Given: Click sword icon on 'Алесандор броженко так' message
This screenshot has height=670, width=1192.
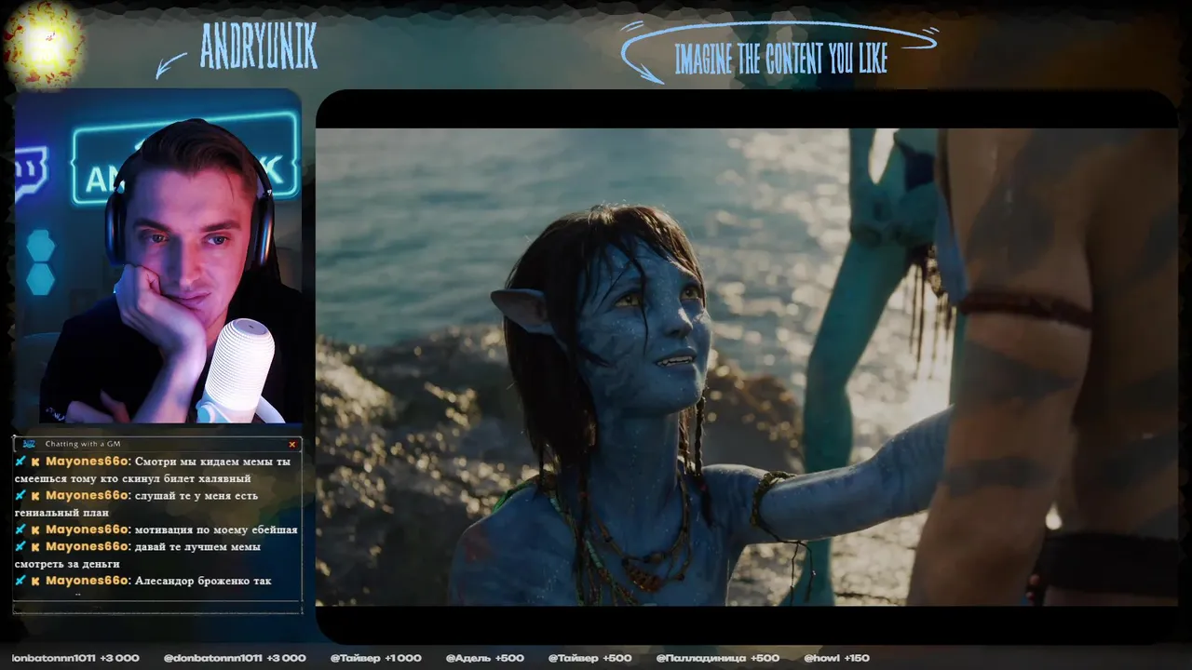Looking at the screenshot, I should pyautogui.click(x=20, y=580).
